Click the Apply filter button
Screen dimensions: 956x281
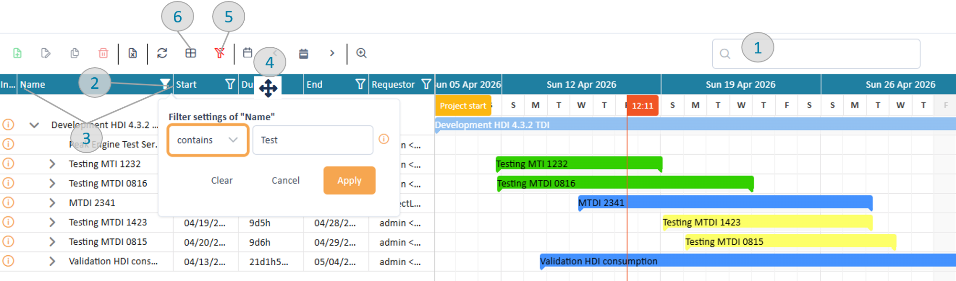click(x=349, y=180)
